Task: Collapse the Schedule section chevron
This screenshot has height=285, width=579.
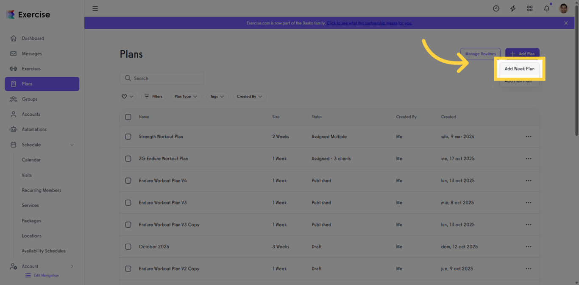Action: (x=72, y=145)
